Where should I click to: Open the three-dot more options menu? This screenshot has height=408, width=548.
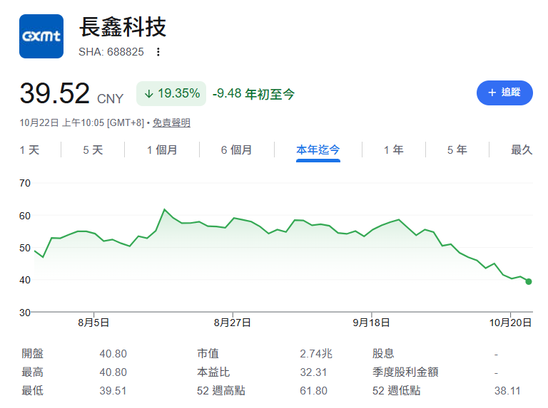158,52
